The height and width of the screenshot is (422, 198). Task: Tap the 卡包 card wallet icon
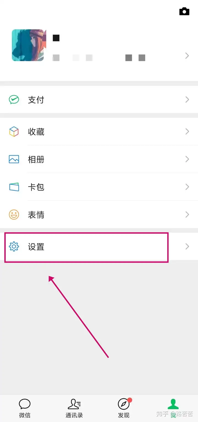(x=14, y=187)
